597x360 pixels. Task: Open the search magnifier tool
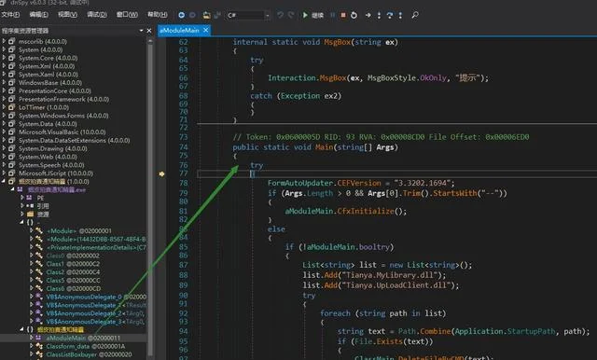[415, 15]
